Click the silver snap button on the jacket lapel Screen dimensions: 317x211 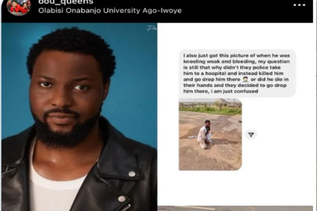click(x=132, y=174)
